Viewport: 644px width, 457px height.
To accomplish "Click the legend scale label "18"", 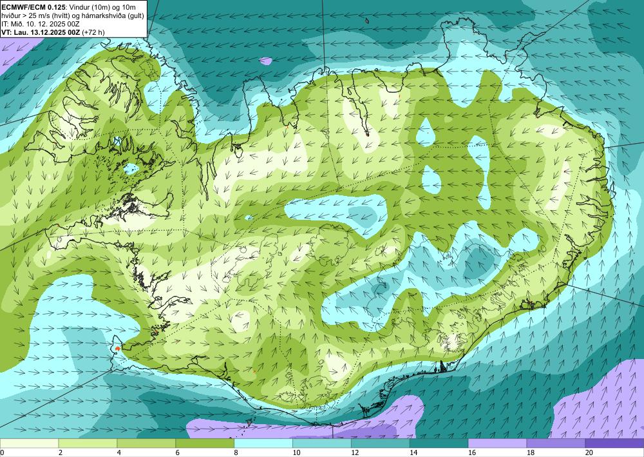I will pyautogui.click(x=530, y=453).
